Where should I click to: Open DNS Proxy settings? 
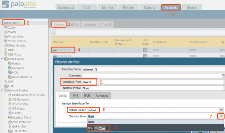point(14,55)
